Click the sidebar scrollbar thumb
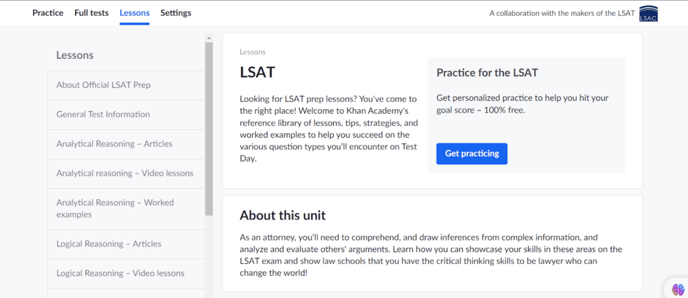688x298 pixels. pos(209,129)
